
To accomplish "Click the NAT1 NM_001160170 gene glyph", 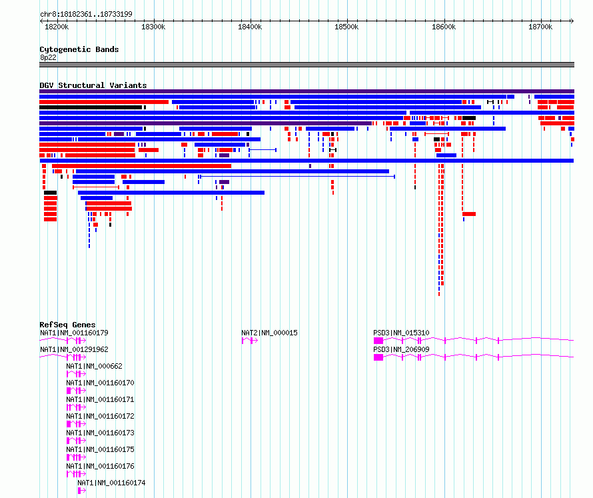I will 76,391.
